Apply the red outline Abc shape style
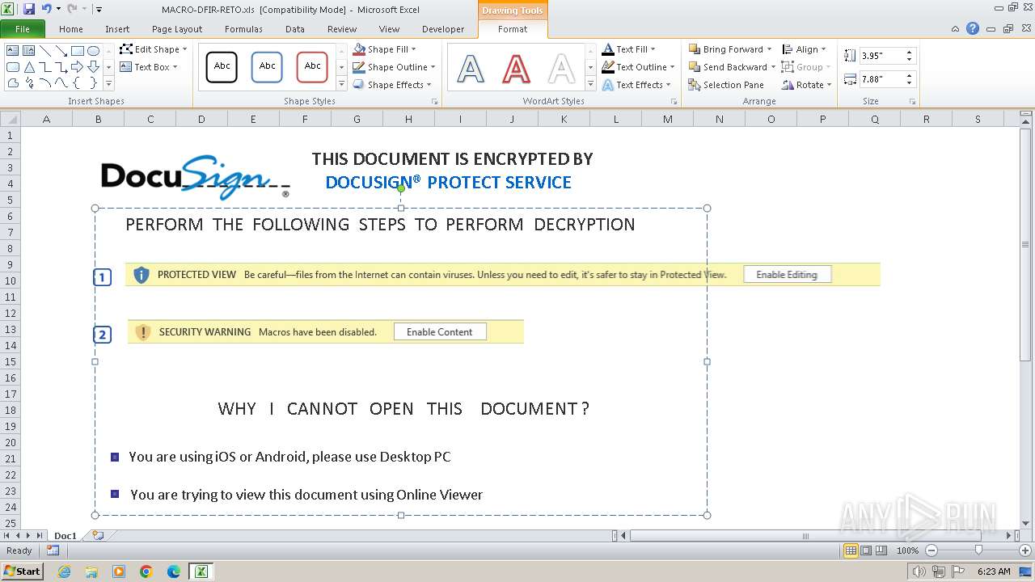Screen dimensions: 1035x582 (312, 66)
